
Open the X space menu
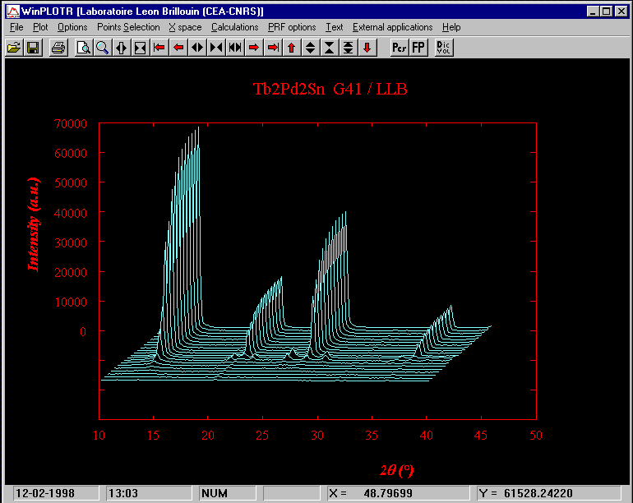185,27
